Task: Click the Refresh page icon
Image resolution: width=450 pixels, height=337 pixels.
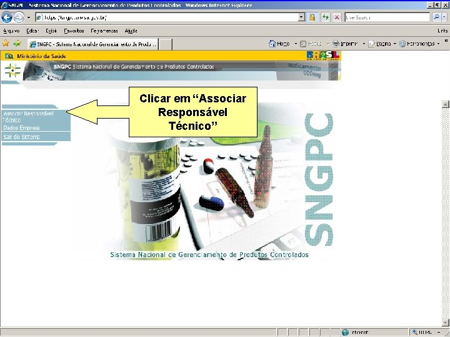Action: pyautogui.click(x=325, y=17)
